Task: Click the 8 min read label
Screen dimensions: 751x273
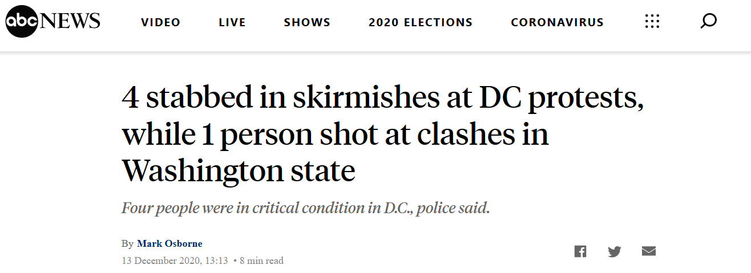Action: [261, 261]
